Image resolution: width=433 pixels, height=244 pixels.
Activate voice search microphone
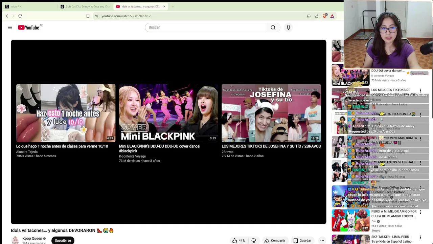tap(288, 27)
